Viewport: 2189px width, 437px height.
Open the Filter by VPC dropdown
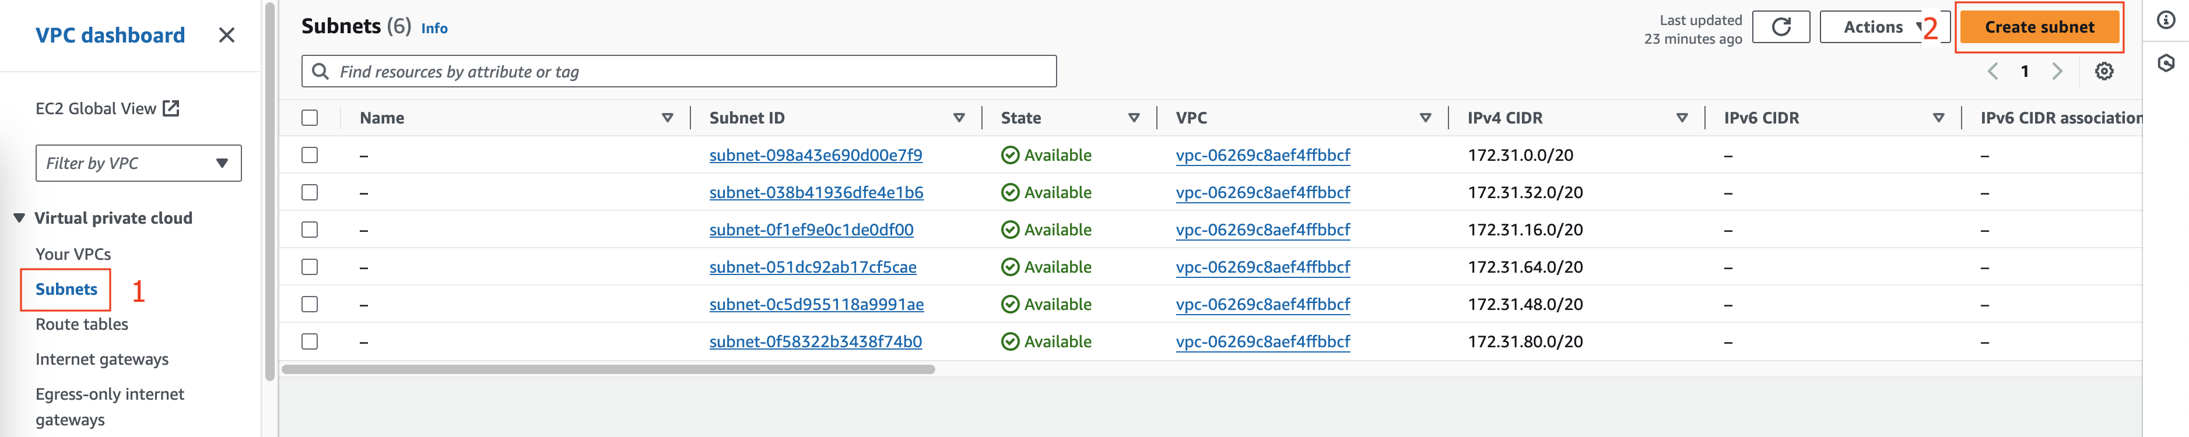[139, 163]
